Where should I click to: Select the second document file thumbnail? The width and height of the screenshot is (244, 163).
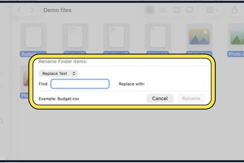pos(75,37)
